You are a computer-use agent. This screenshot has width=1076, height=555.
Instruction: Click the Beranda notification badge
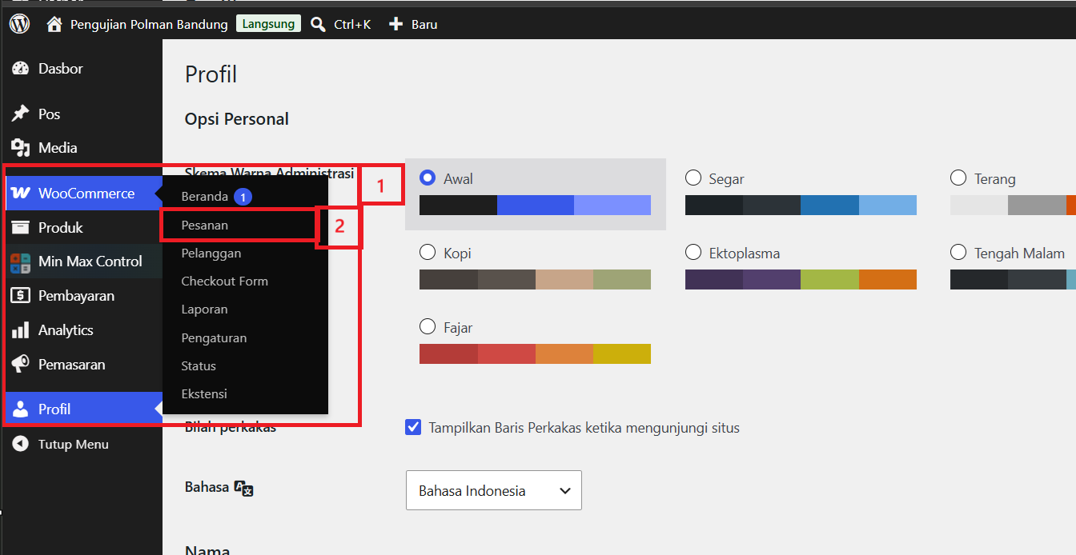(x=243, y=196)
